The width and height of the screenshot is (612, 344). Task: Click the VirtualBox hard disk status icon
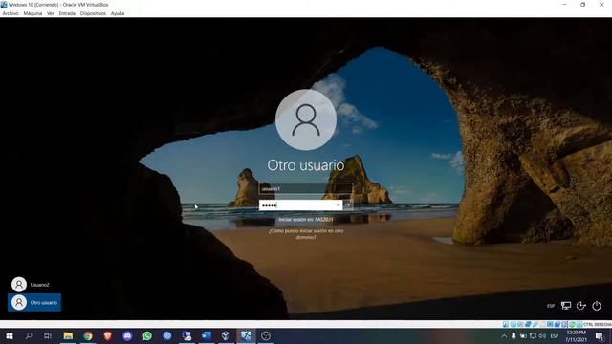click(506, 324)
